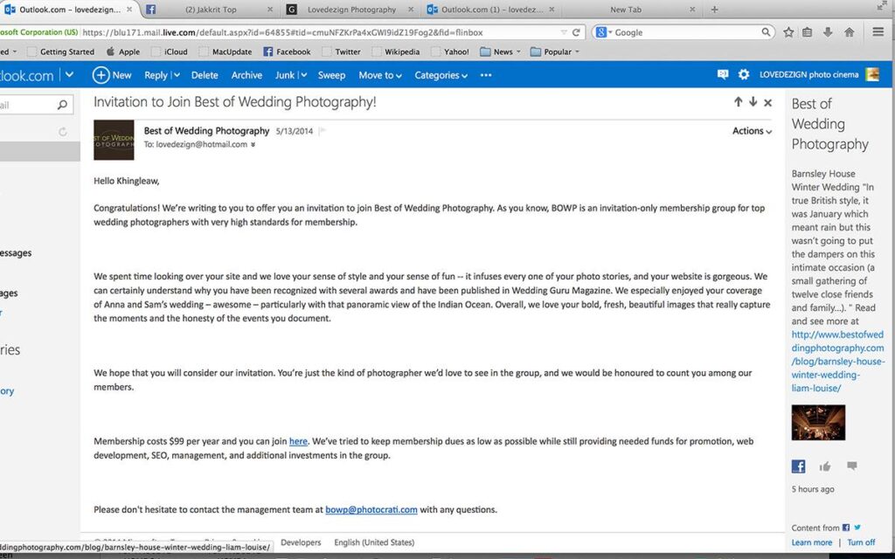Open a new browser tab with plus
The image size is (895, 559).
714,9
